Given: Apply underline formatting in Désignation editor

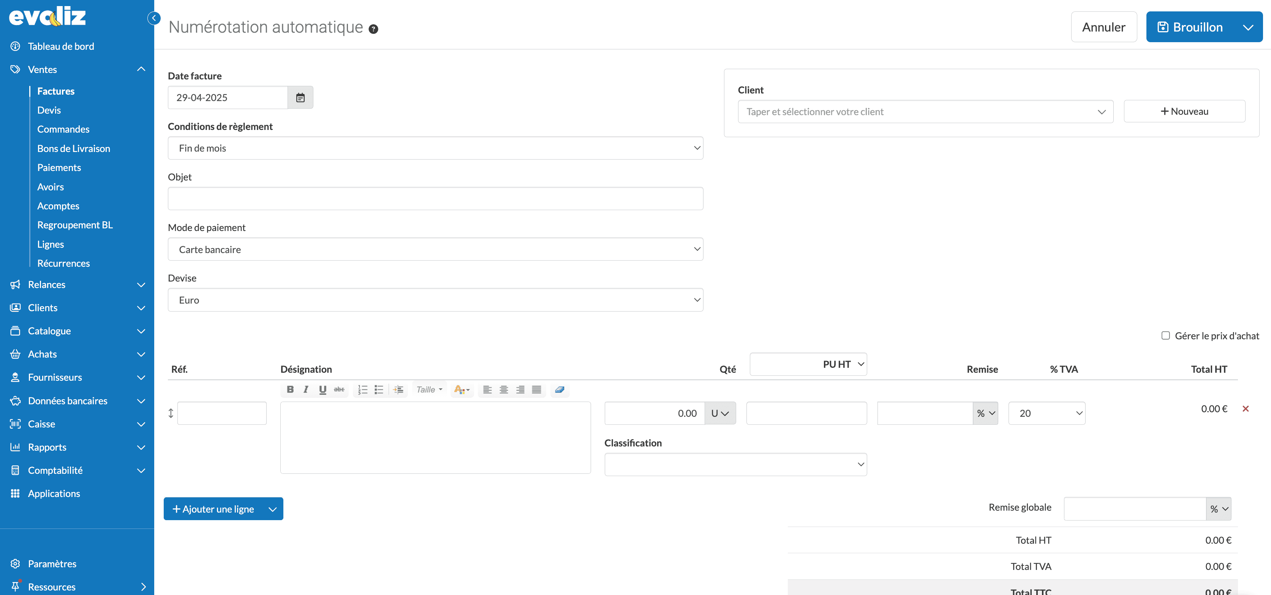Looking at the screenshot, I should click(x=322, y=389).
